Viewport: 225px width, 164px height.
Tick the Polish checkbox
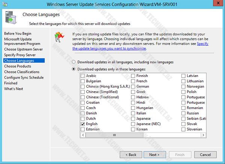tap(183, 92)
